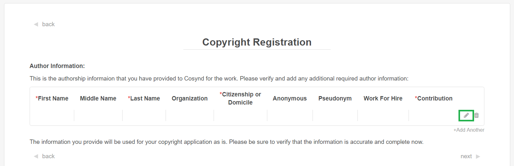Click the left arrow beside top back link
The image size is (514, 166).
[36, 24]
